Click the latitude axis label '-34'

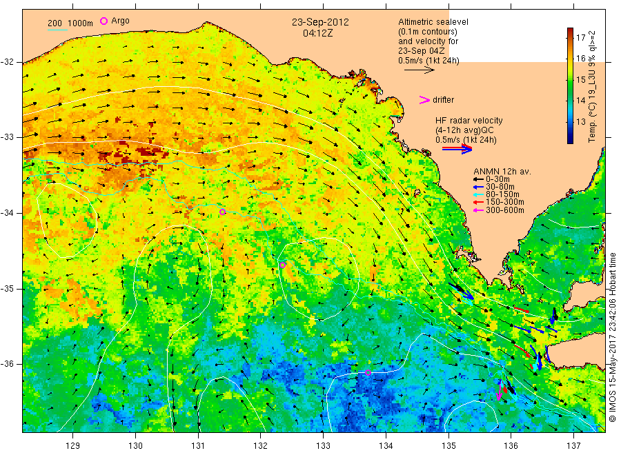(x=7, y=213)
